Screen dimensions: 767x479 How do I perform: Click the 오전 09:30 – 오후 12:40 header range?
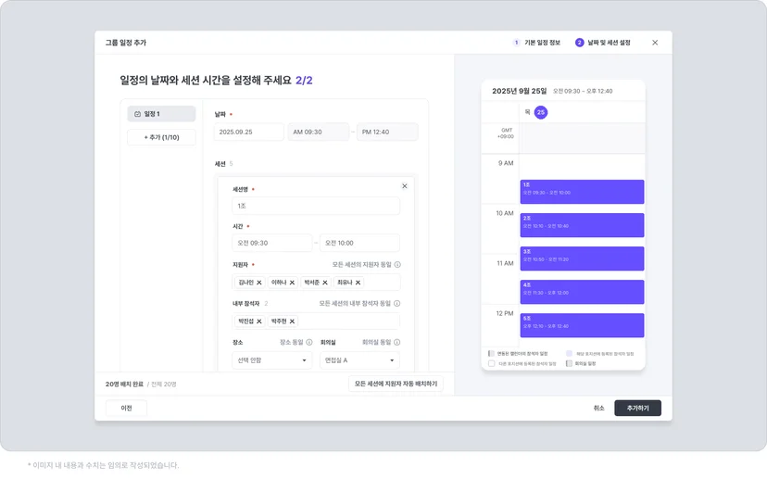(x=583, y=91)
